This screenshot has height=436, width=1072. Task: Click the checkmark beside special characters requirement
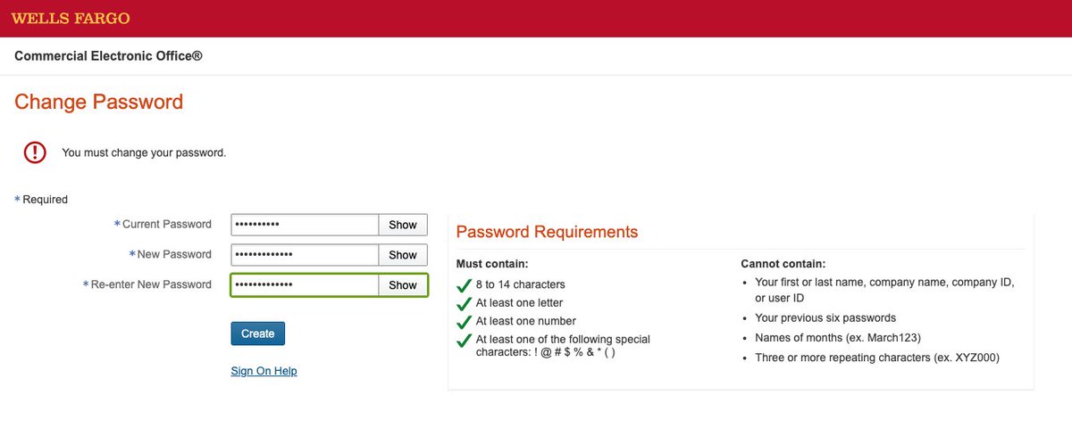(464, 340)
